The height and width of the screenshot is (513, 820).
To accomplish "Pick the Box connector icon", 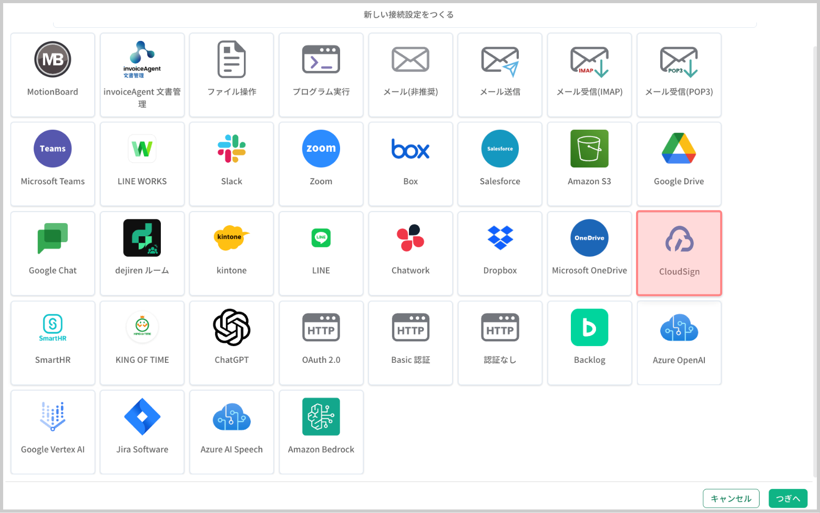I will [411, 149].
